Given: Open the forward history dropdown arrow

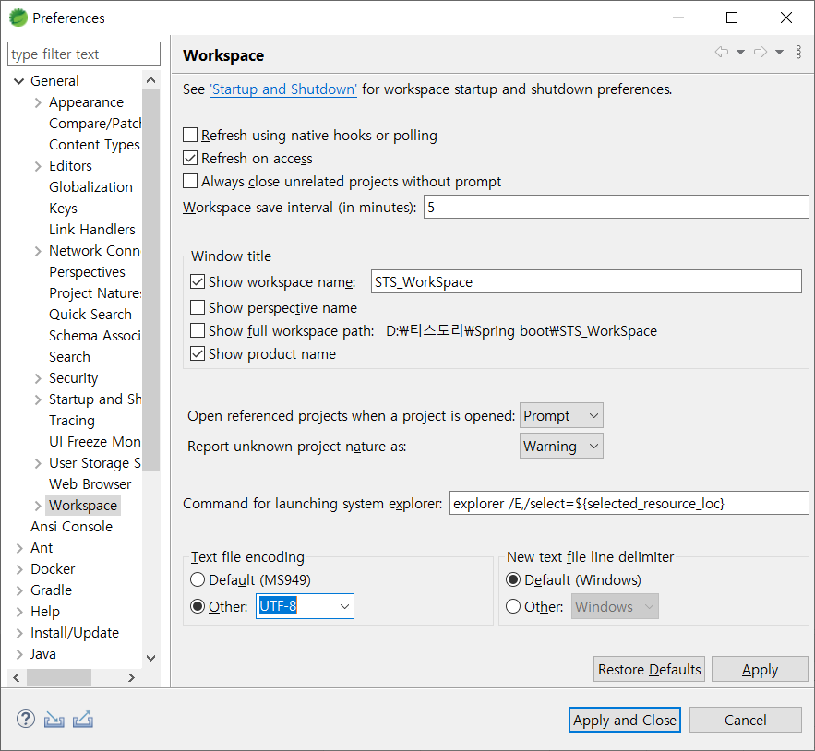Looking at the screenshot, I should pyautogui.click(x=780, y=52).
